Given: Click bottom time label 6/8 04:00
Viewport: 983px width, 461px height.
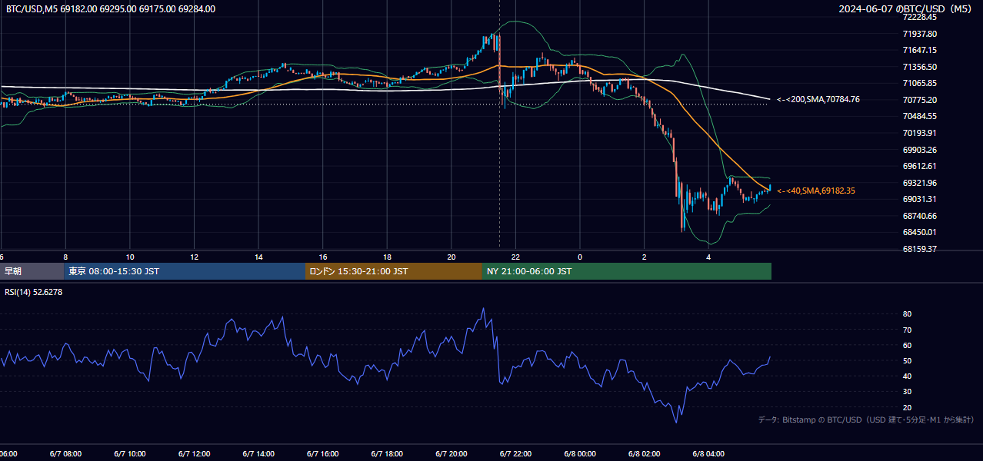Looking at the screenshot, I should click(x=708, y=454).
